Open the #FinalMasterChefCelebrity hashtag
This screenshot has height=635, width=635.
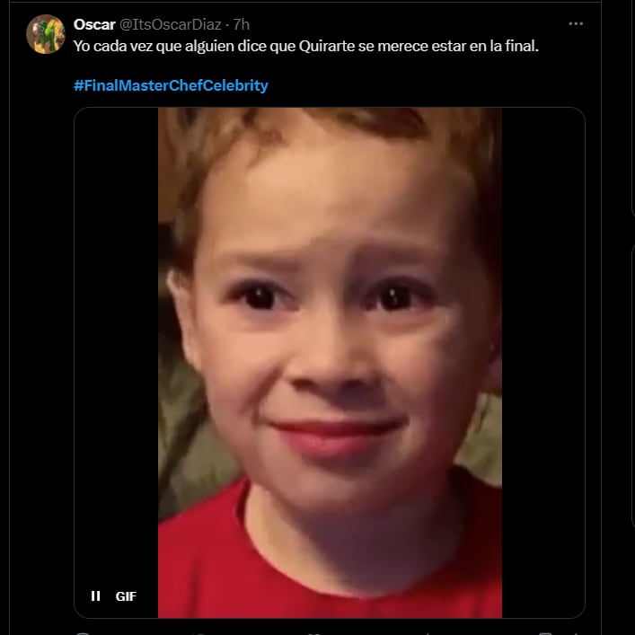(171, 85)
